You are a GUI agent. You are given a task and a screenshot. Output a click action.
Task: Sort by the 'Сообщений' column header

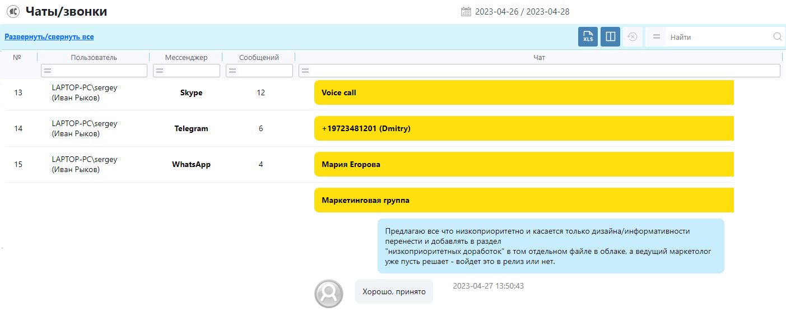tap(258, 57)
